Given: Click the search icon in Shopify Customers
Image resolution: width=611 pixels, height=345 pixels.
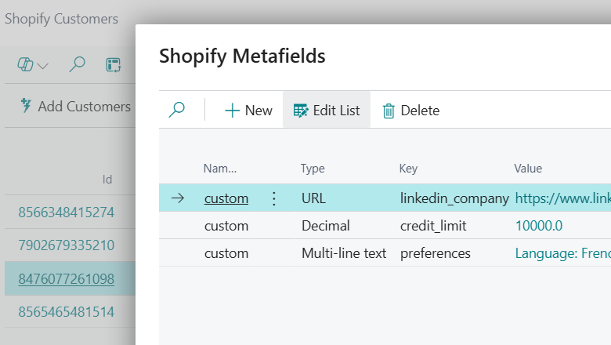Looking at the screenshot, I should click(77, 64).
